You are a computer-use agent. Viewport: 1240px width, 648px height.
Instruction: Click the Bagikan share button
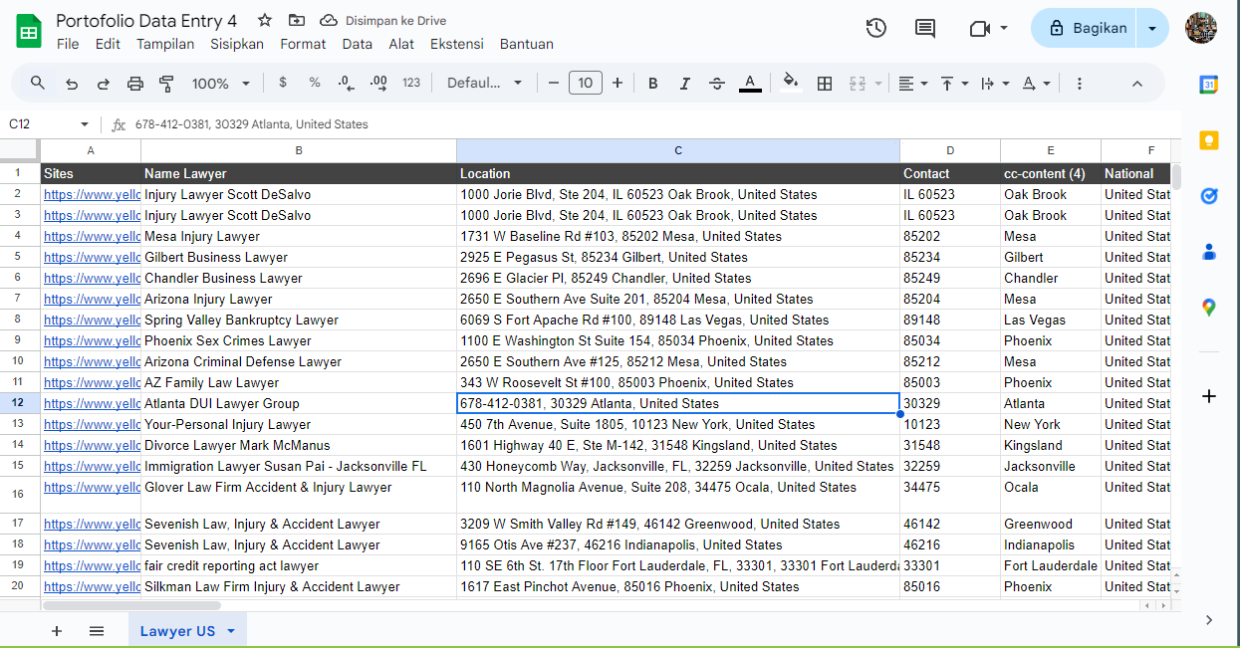click(1086, 28)
